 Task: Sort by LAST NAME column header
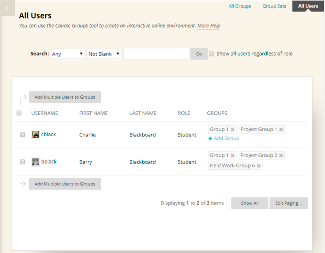[143, 113]
